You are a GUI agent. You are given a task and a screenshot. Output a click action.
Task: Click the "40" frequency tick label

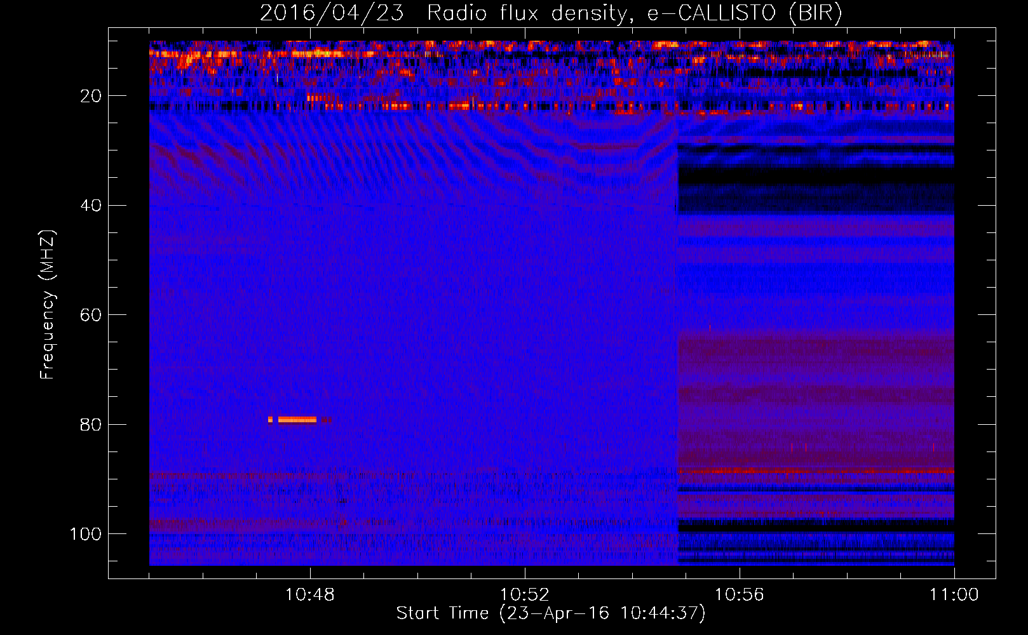pyautogui.click(x=91, y=206)
